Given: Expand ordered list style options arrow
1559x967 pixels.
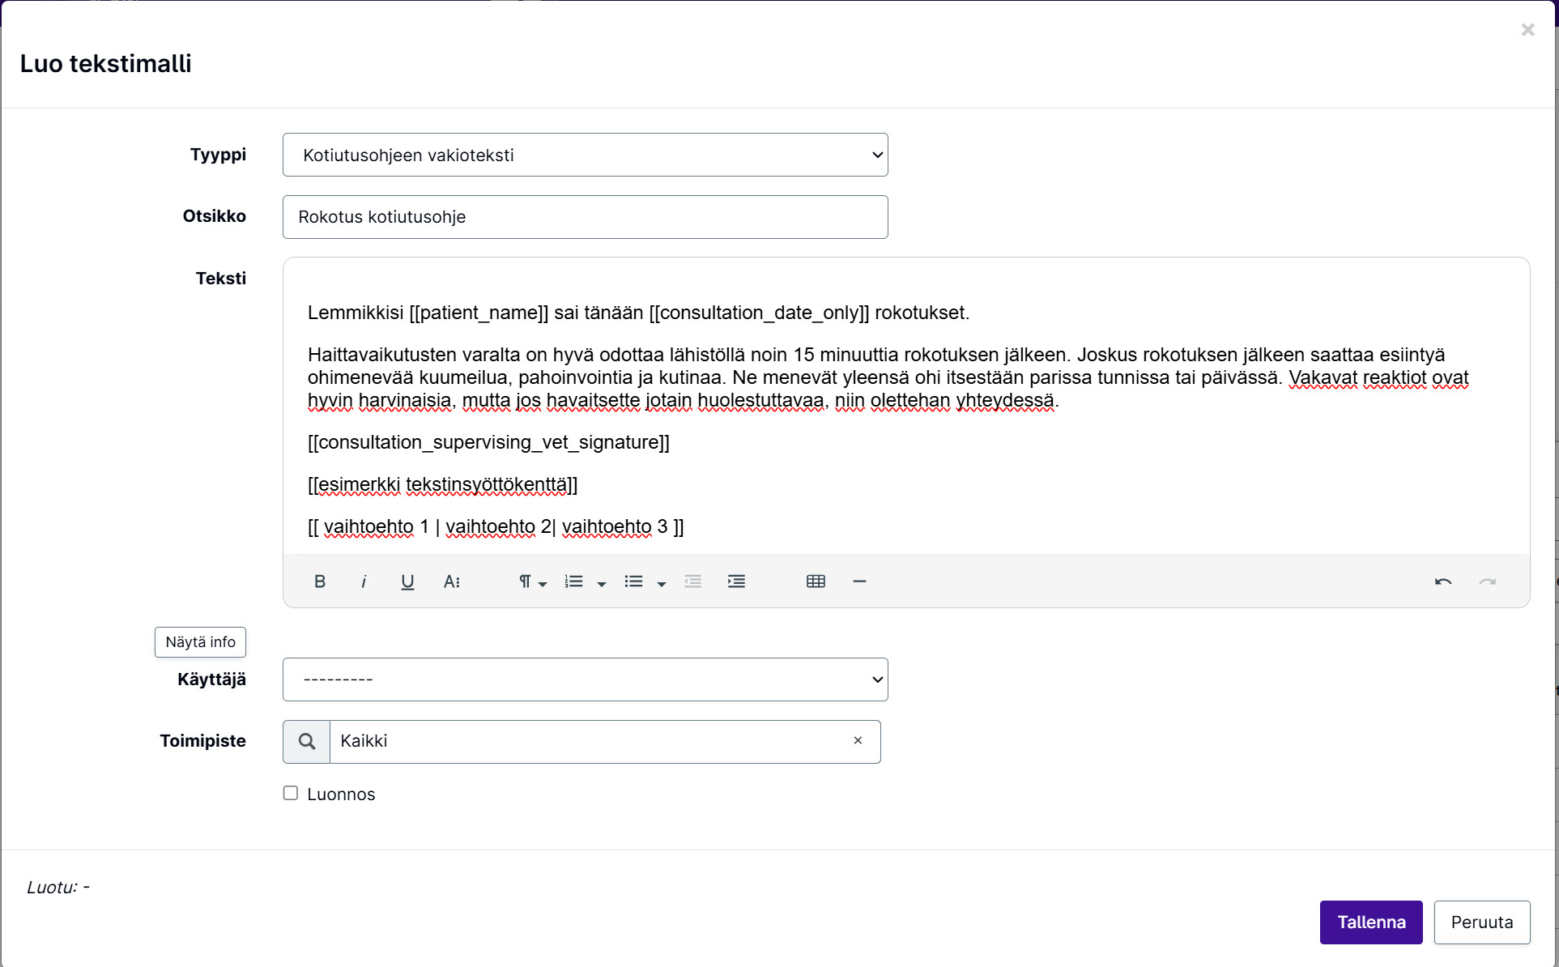Looking at the screenshot, I should (601, 583).
